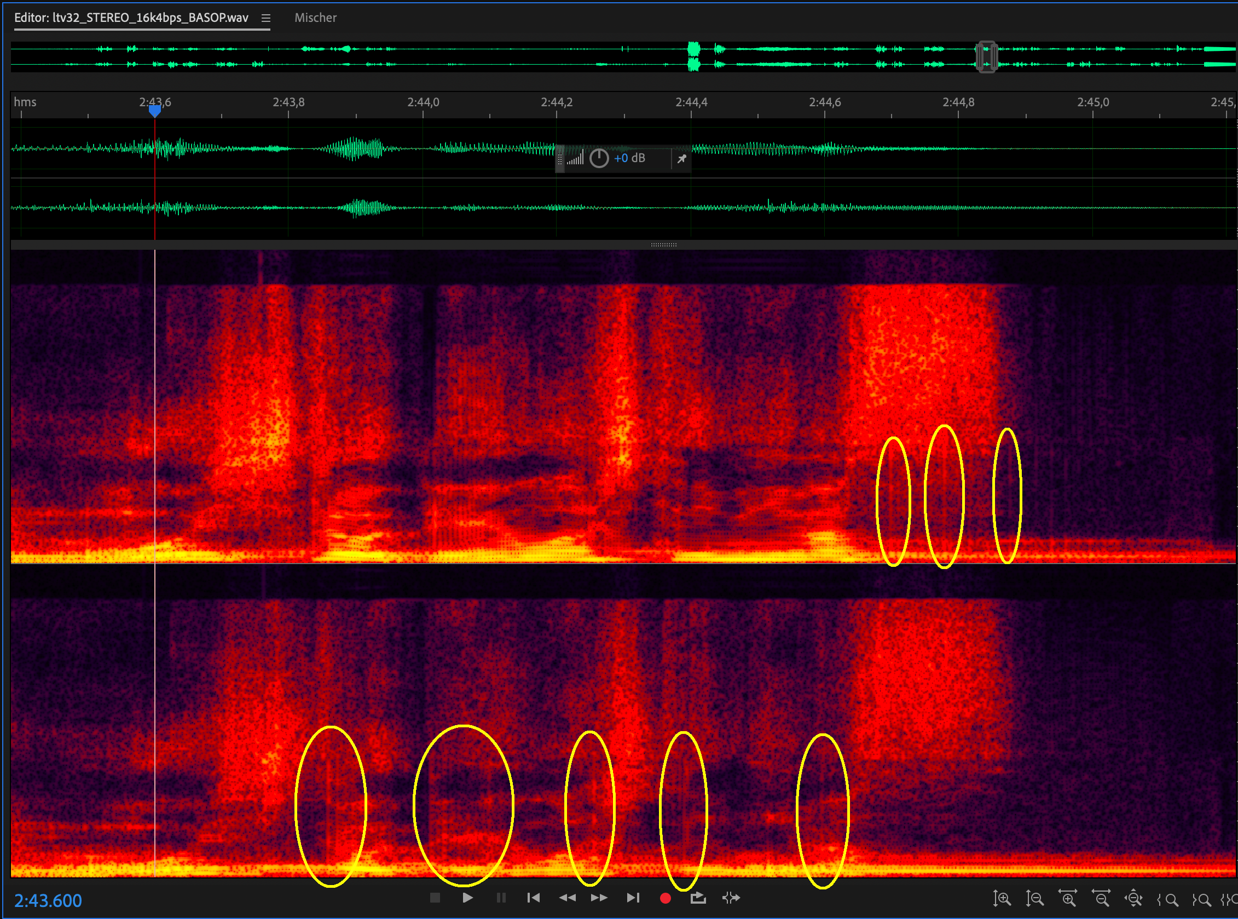Viewport: 1238px width, 919px height.
Task: Zoom out time icon
Action: [1101, 899]
